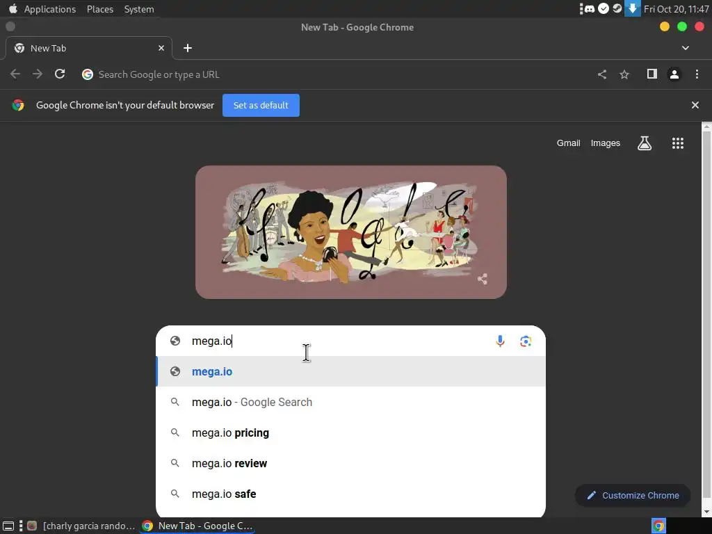Click the search box containing mega.io
Screen dimensions: 712x534
[x=350, y=341]
